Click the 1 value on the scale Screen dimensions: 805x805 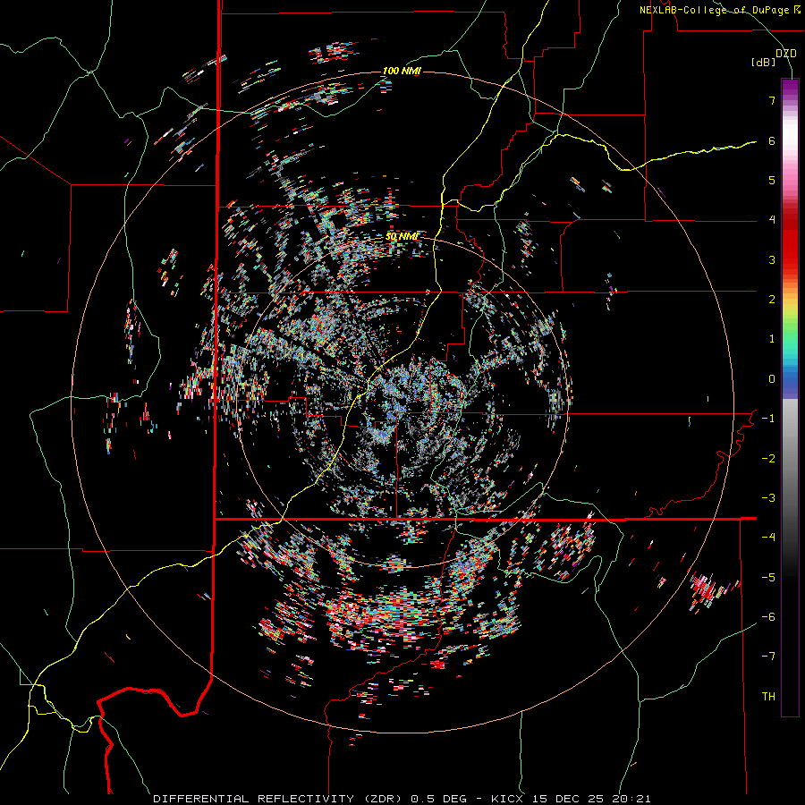772,339
